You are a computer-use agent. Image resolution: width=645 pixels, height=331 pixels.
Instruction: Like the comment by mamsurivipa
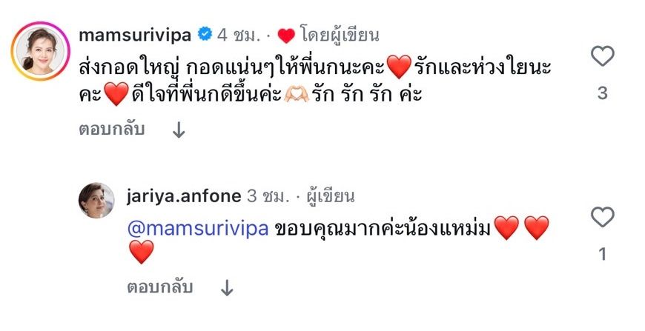602,56
